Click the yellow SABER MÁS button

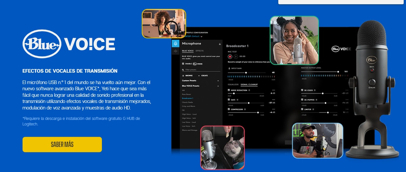pyautogui.click(x=62, y=144)
